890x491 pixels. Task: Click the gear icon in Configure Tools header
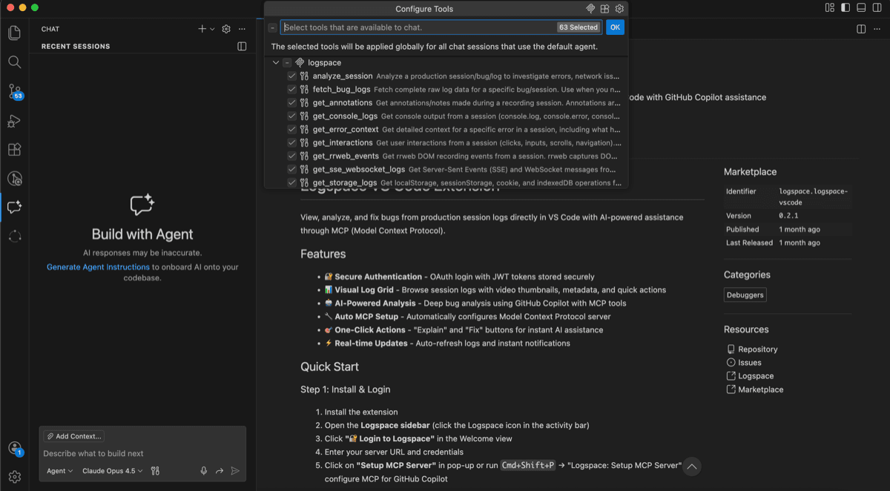[620, 9]
